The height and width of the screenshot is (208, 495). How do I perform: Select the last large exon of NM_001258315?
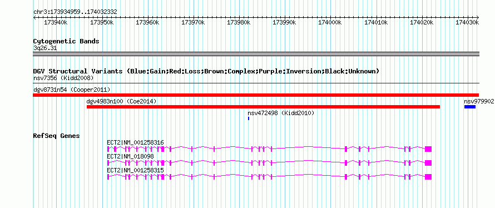428,177
